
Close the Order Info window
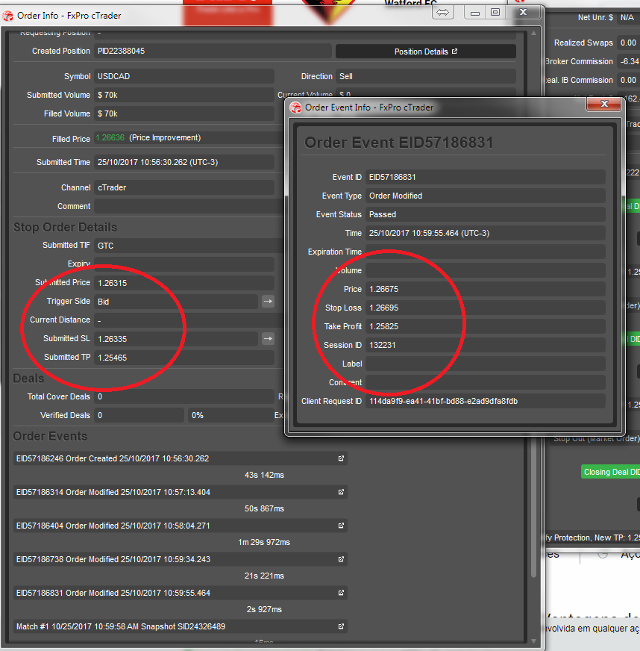point(524,13)
